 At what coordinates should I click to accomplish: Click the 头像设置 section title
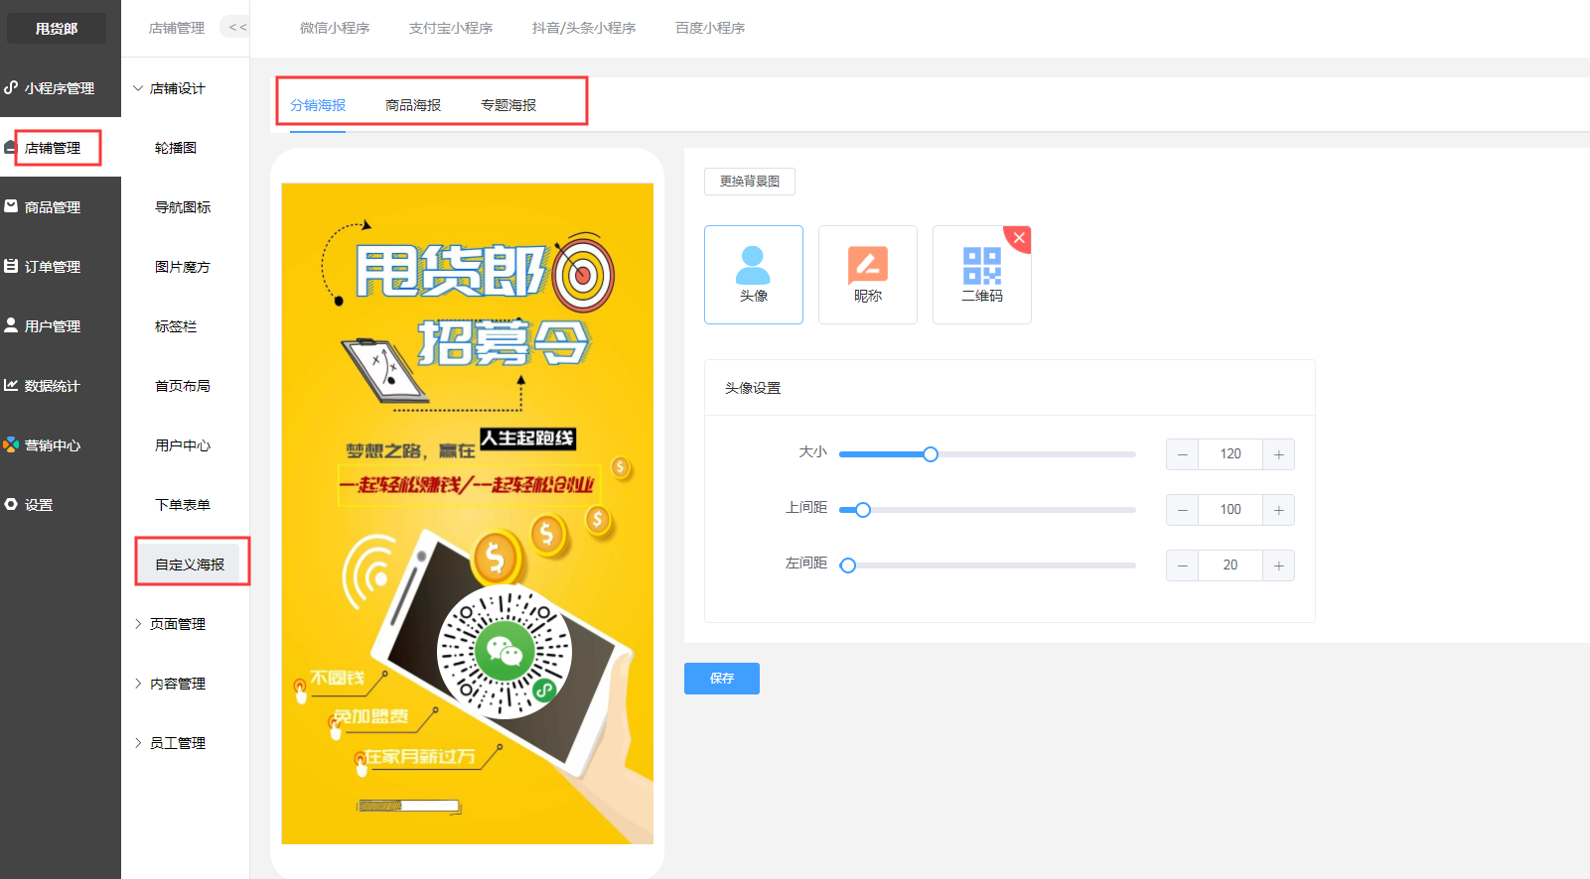[753, 388]
